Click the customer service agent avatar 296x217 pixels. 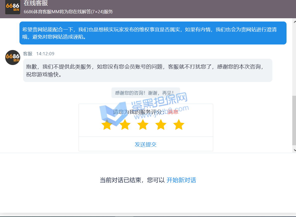[12, 57]
